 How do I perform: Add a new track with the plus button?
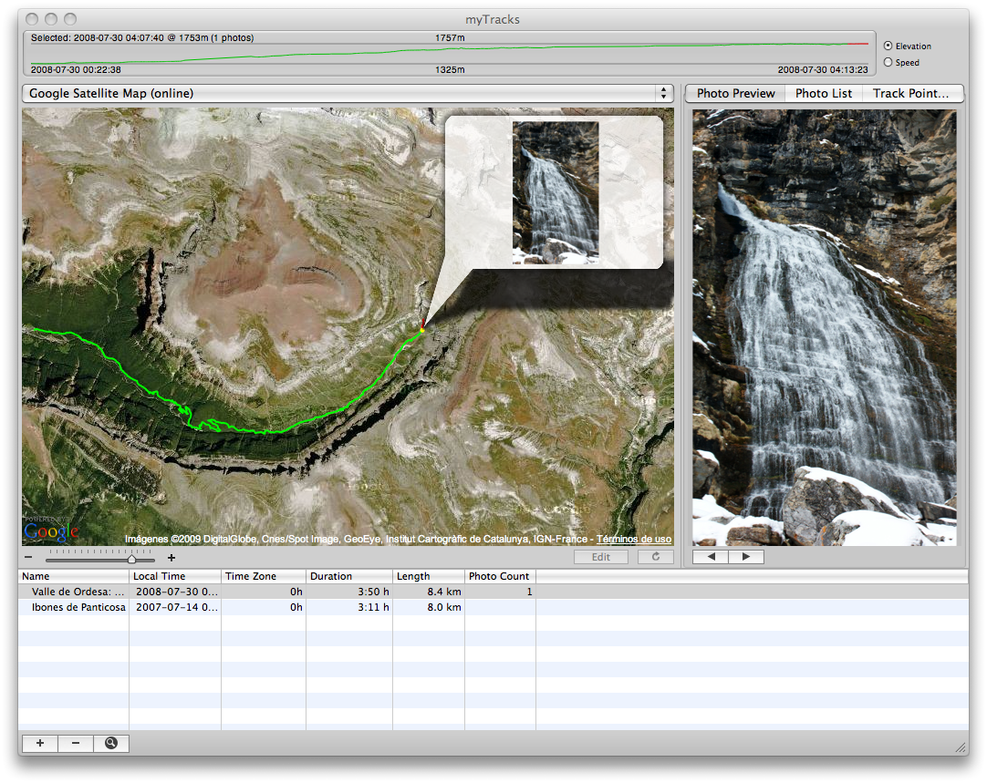[x=39, y=743]
